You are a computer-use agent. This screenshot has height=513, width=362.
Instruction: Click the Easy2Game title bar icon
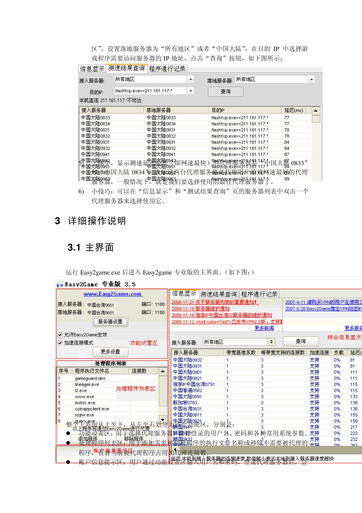click(x=59, y=285)
